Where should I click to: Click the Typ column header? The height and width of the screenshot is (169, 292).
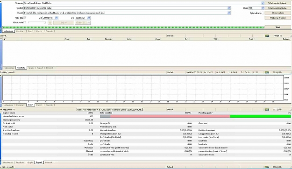(89, 39)
